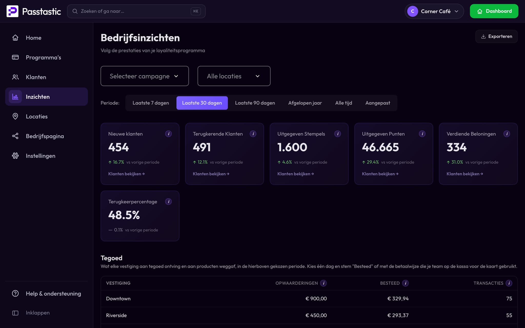Viewport: 525px width, 328px height.
Task: Click the ⌘K shortcut badge
Action: 196,11
